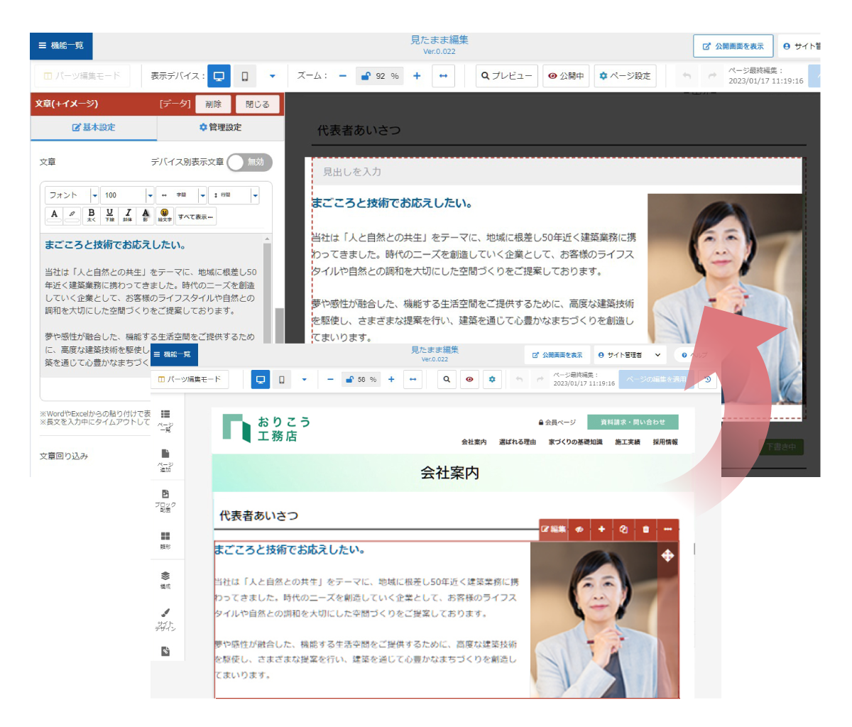Click the bold (太く) formatting icon
Viewport: 852px width, 727px height.
pyautogui.click(x=91, y=215)
